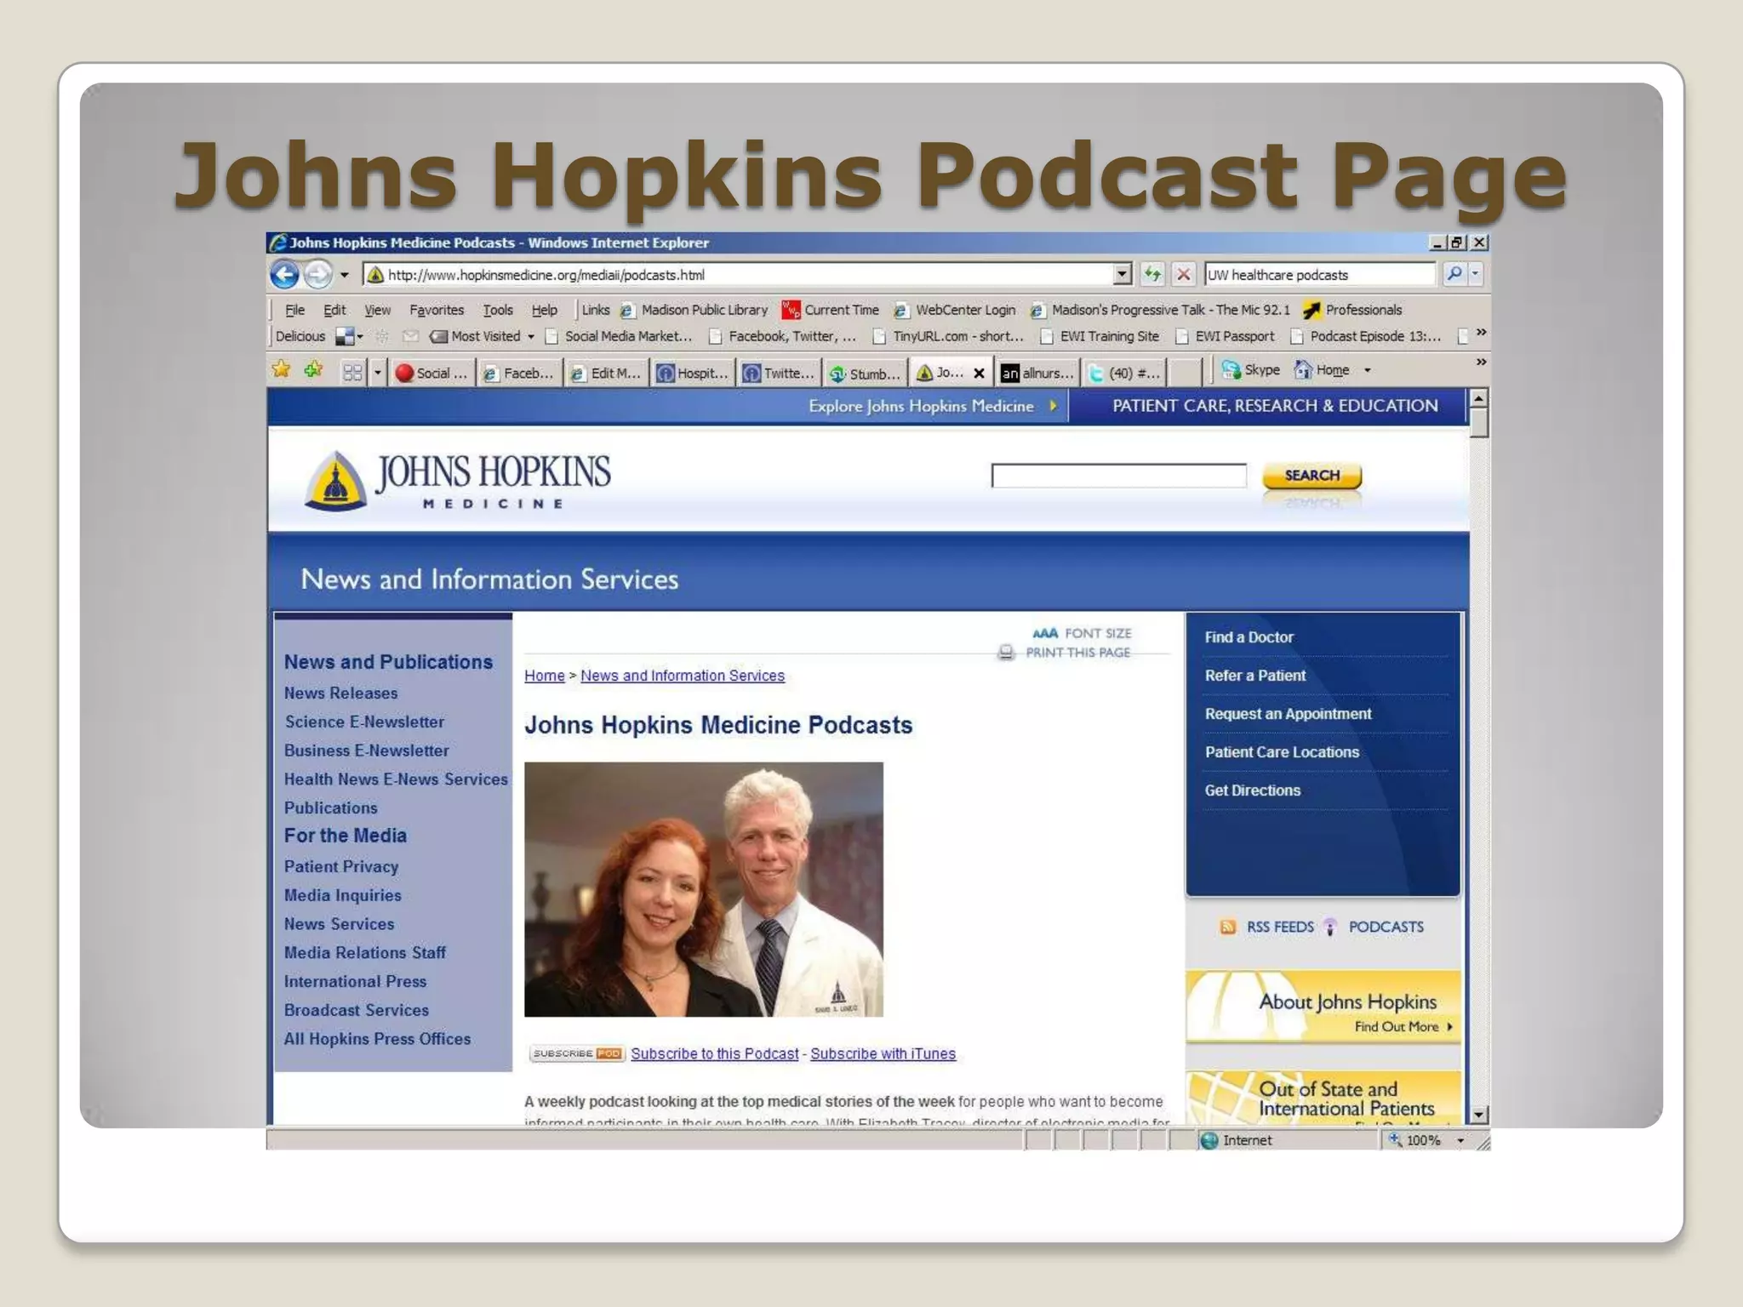This screenshot has width=1743, height=1307.
Task: Open the Tools menu
Action: click(x=498, y=310)
